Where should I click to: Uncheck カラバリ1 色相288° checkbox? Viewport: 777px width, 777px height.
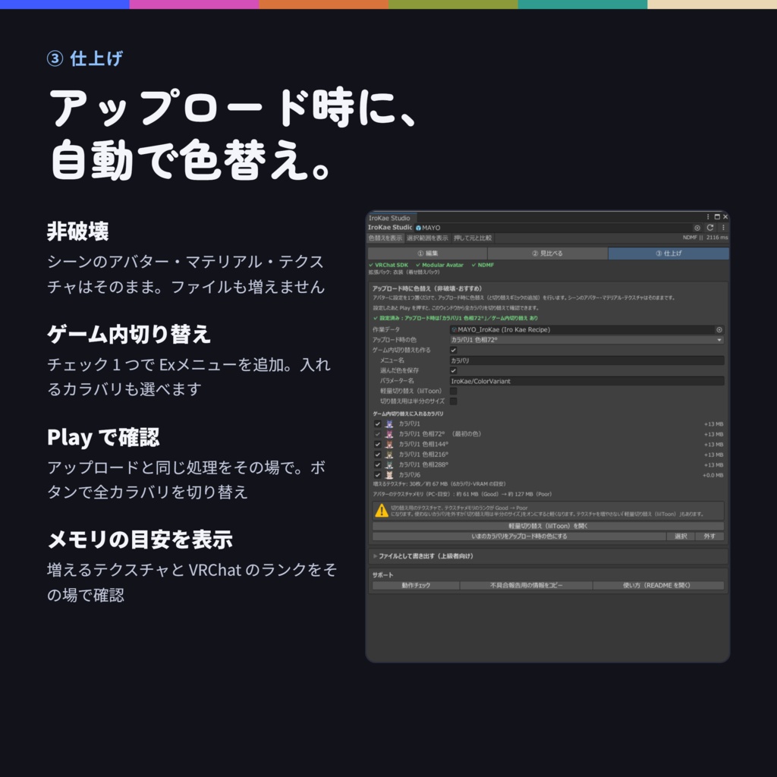point(378,465)
